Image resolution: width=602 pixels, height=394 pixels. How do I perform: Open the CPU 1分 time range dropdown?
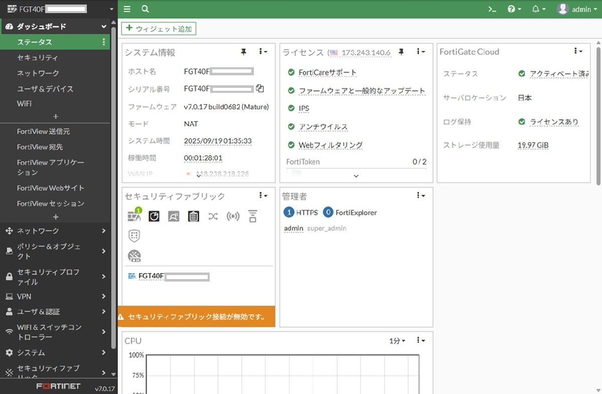point(397,341)
